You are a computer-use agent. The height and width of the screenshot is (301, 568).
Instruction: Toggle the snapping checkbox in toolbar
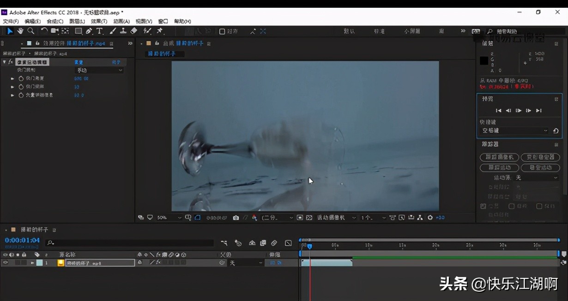coord(222,31)
